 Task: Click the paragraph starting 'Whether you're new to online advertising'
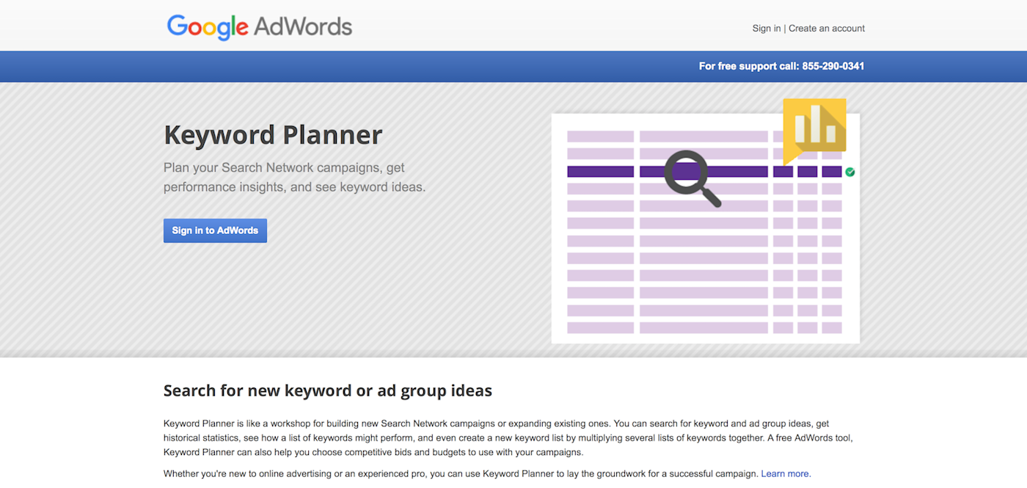point(487,474)
